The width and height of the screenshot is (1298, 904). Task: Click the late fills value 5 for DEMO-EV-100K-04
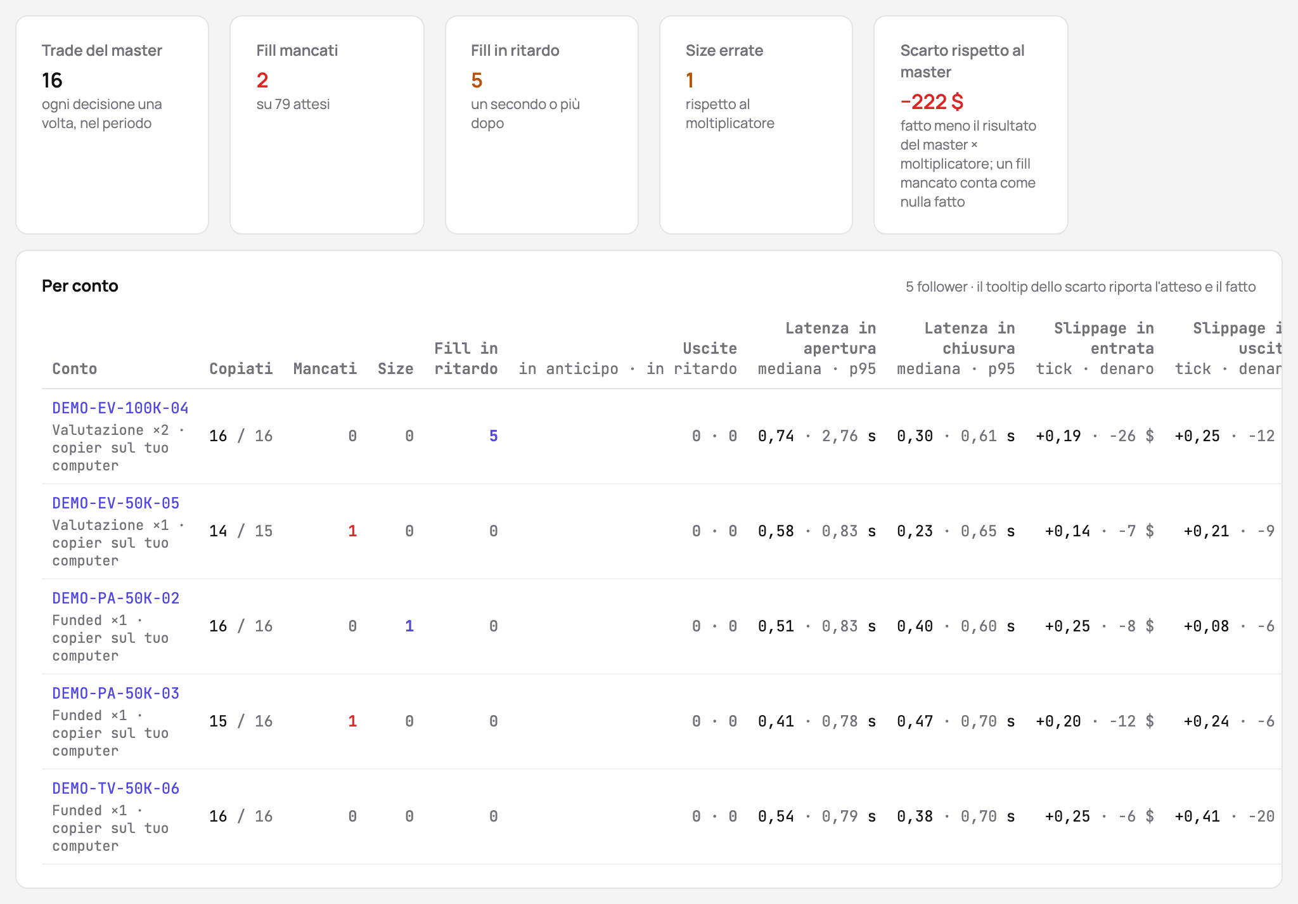coord(493,436)
